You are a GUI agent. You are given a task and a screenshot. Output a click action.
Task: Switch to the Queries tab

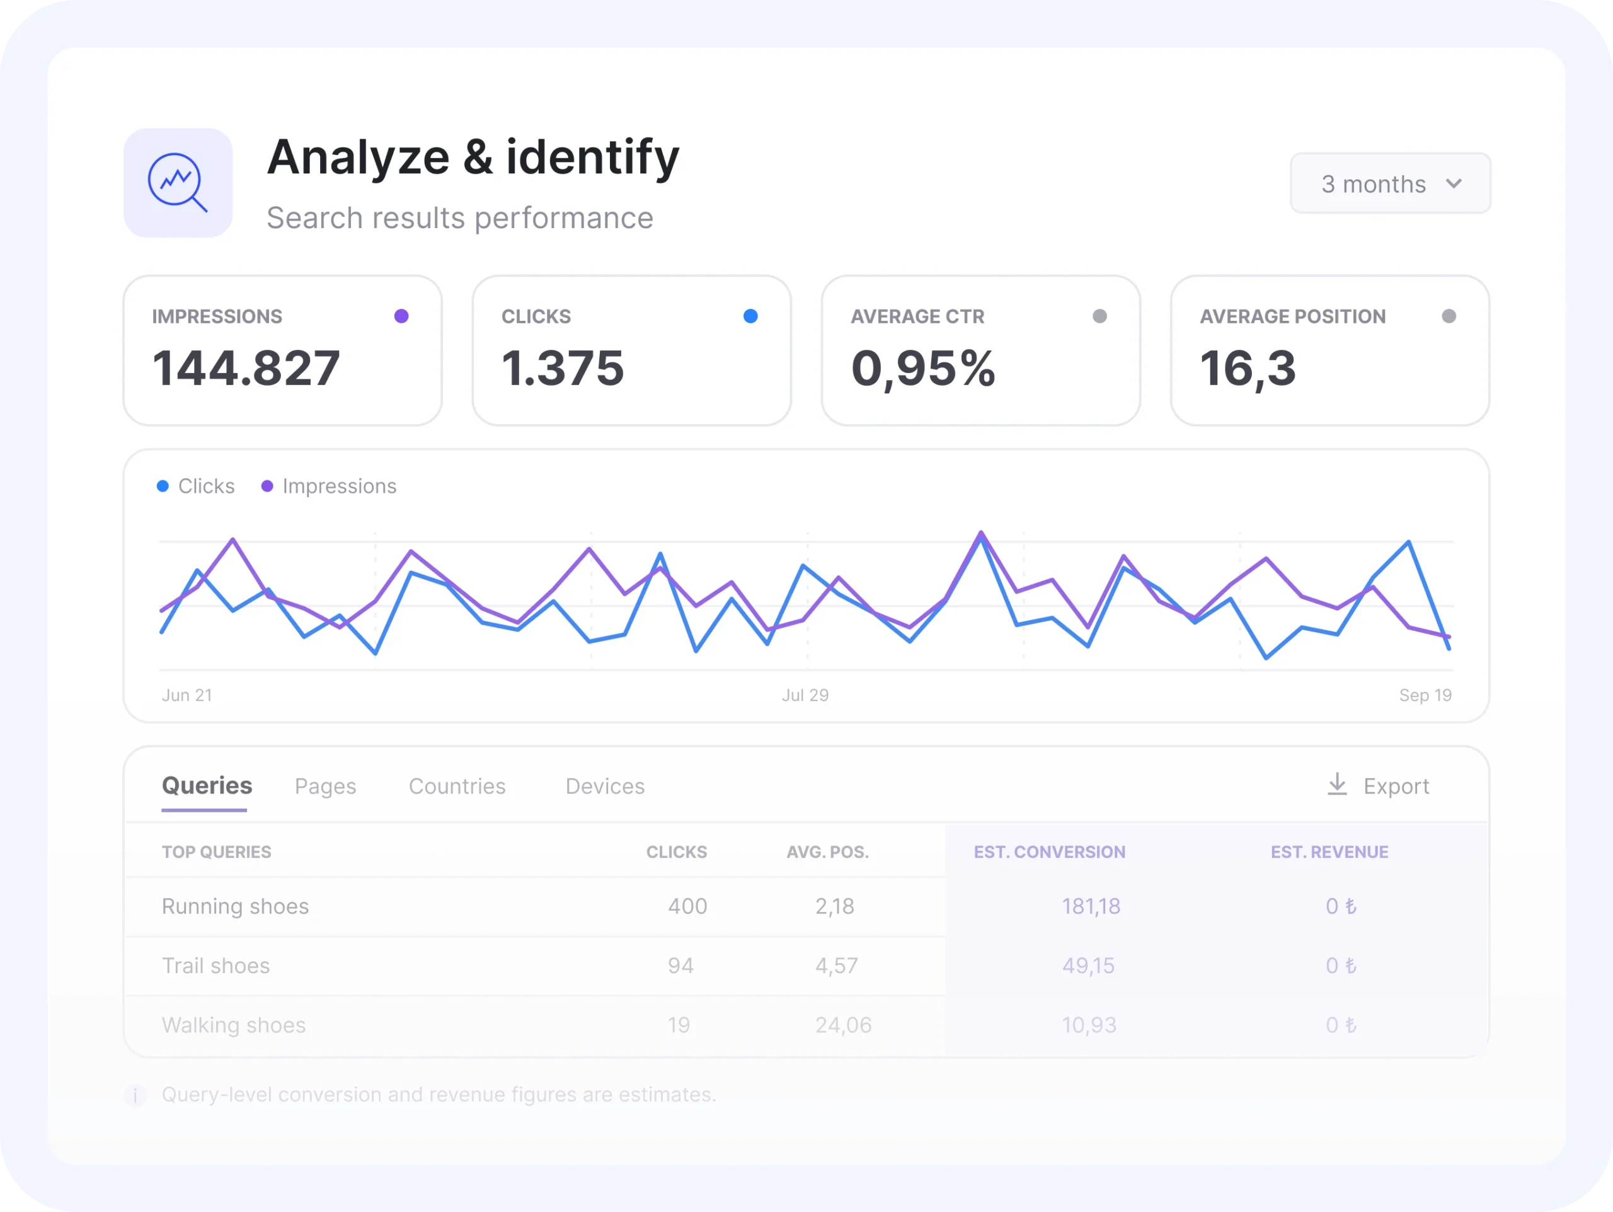click(207, 786)
